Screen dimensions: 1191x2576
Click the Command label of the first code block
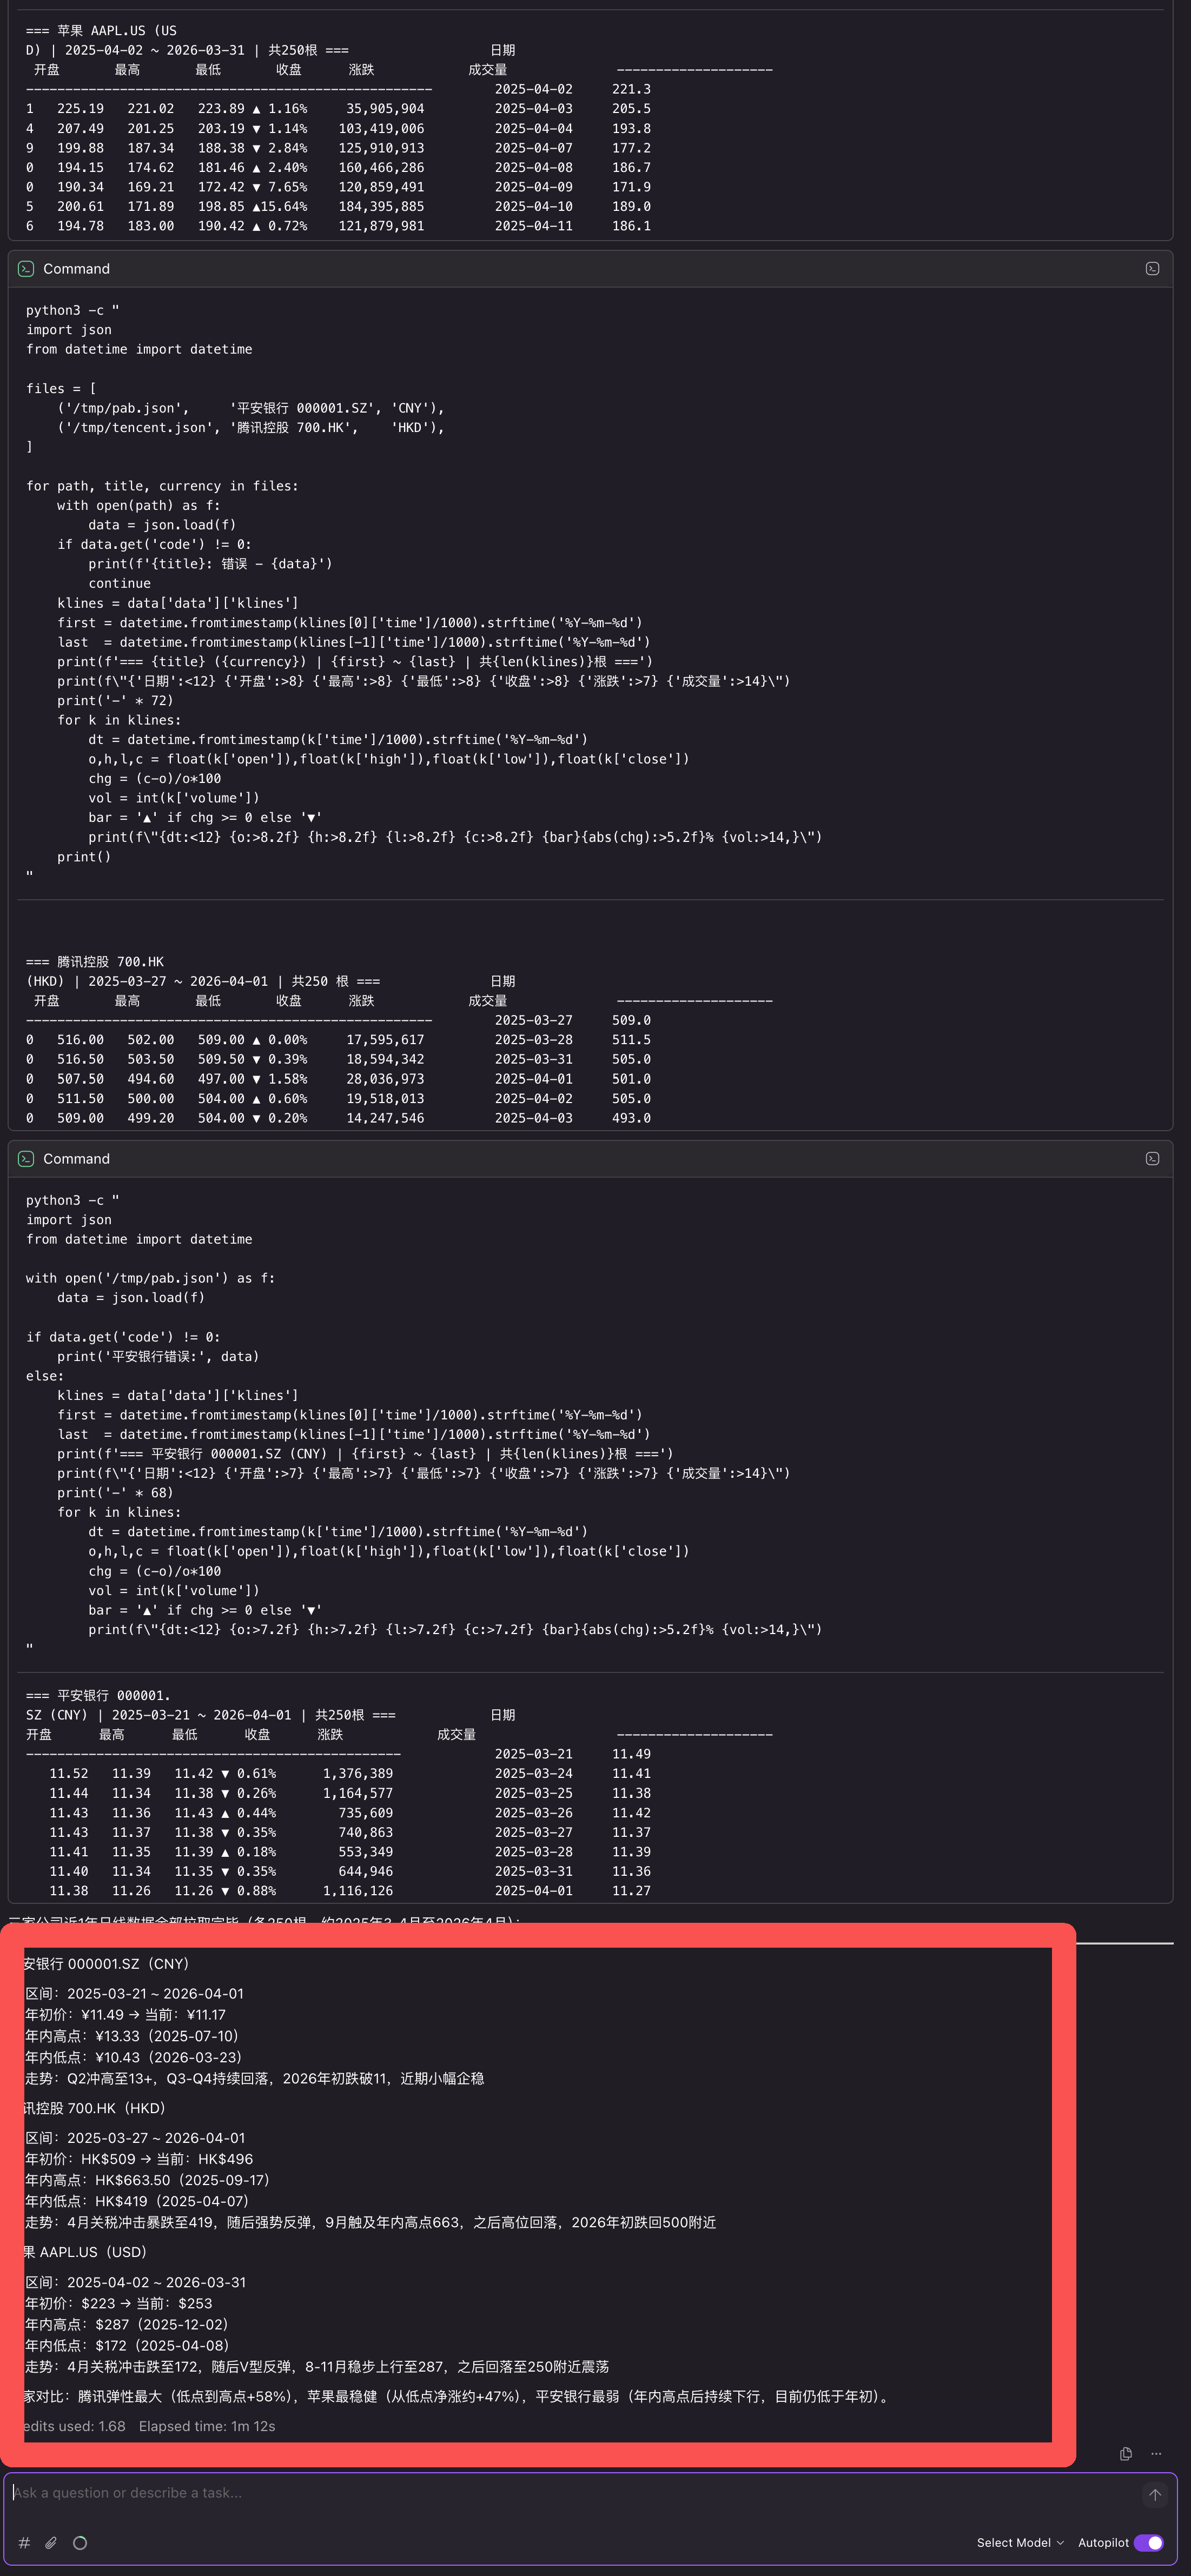(x=76, y=268)
